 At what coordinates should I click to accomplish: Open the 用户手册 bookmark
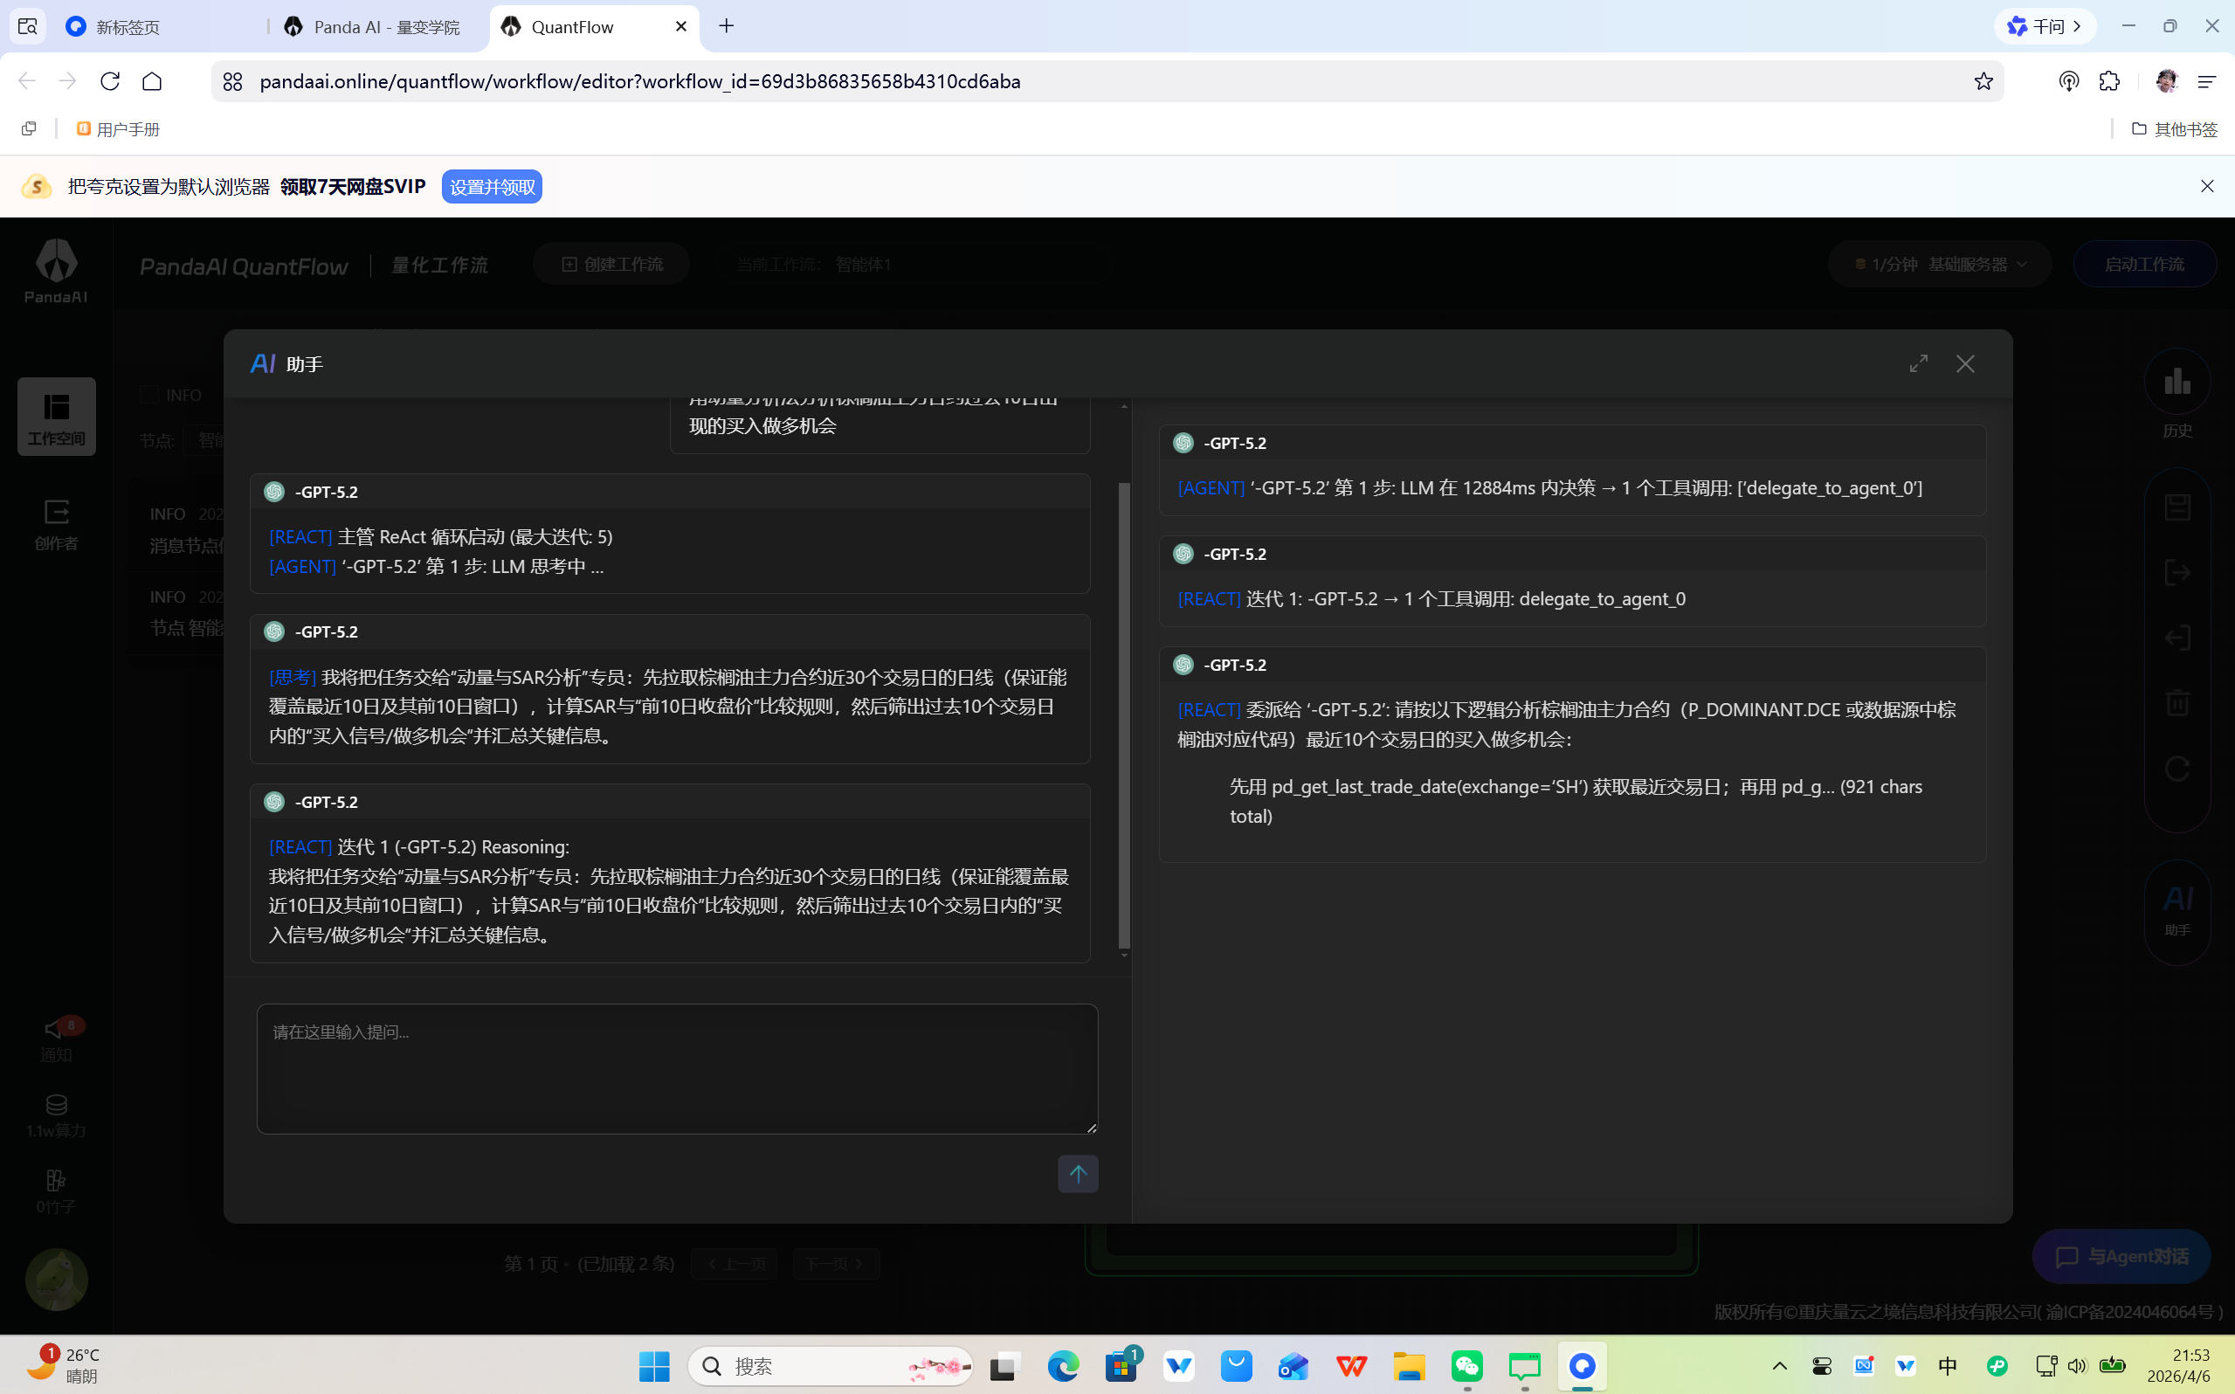tap(117, 129)
